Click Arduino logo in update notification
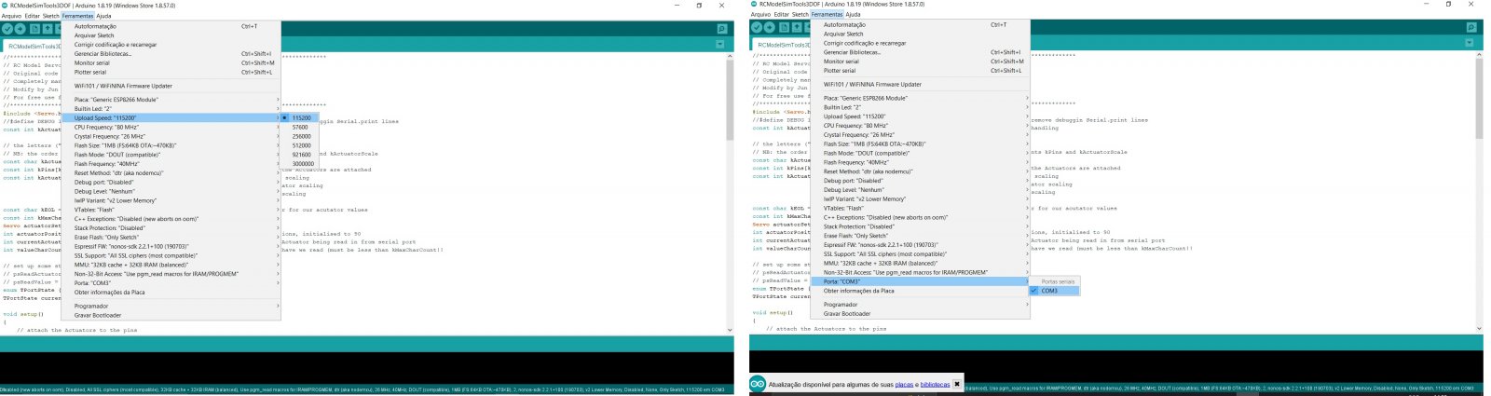1491x396 pixels. coord(758,384)
